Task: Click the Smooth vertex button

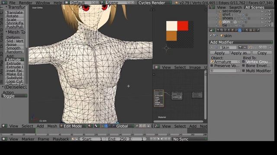Action: coord(15,48)
